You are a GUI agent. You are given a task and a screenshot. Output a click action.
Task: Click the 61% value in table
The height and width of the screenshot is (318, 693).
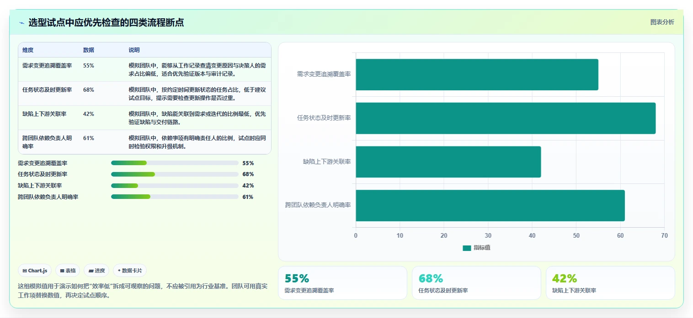(89, 138)
